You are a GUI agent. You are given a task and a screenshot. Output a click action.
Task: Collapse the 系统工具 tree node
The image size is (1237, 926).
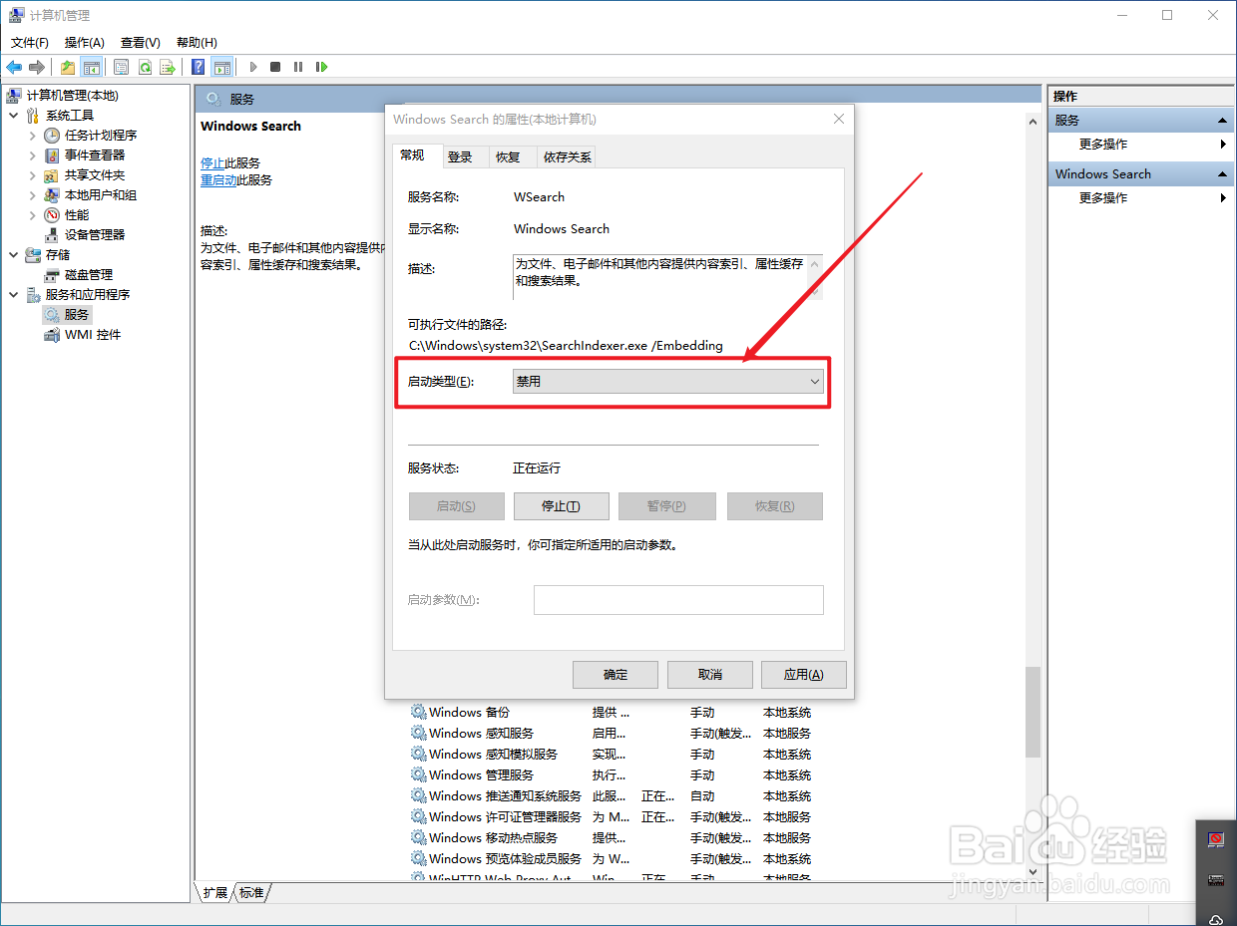[x=13, y=115]
